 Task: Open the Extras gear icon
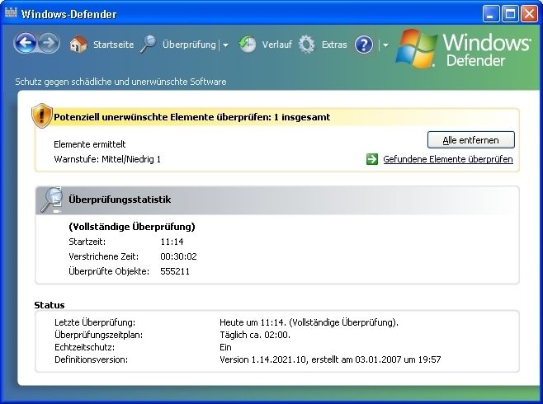click(x=306, y=45)
